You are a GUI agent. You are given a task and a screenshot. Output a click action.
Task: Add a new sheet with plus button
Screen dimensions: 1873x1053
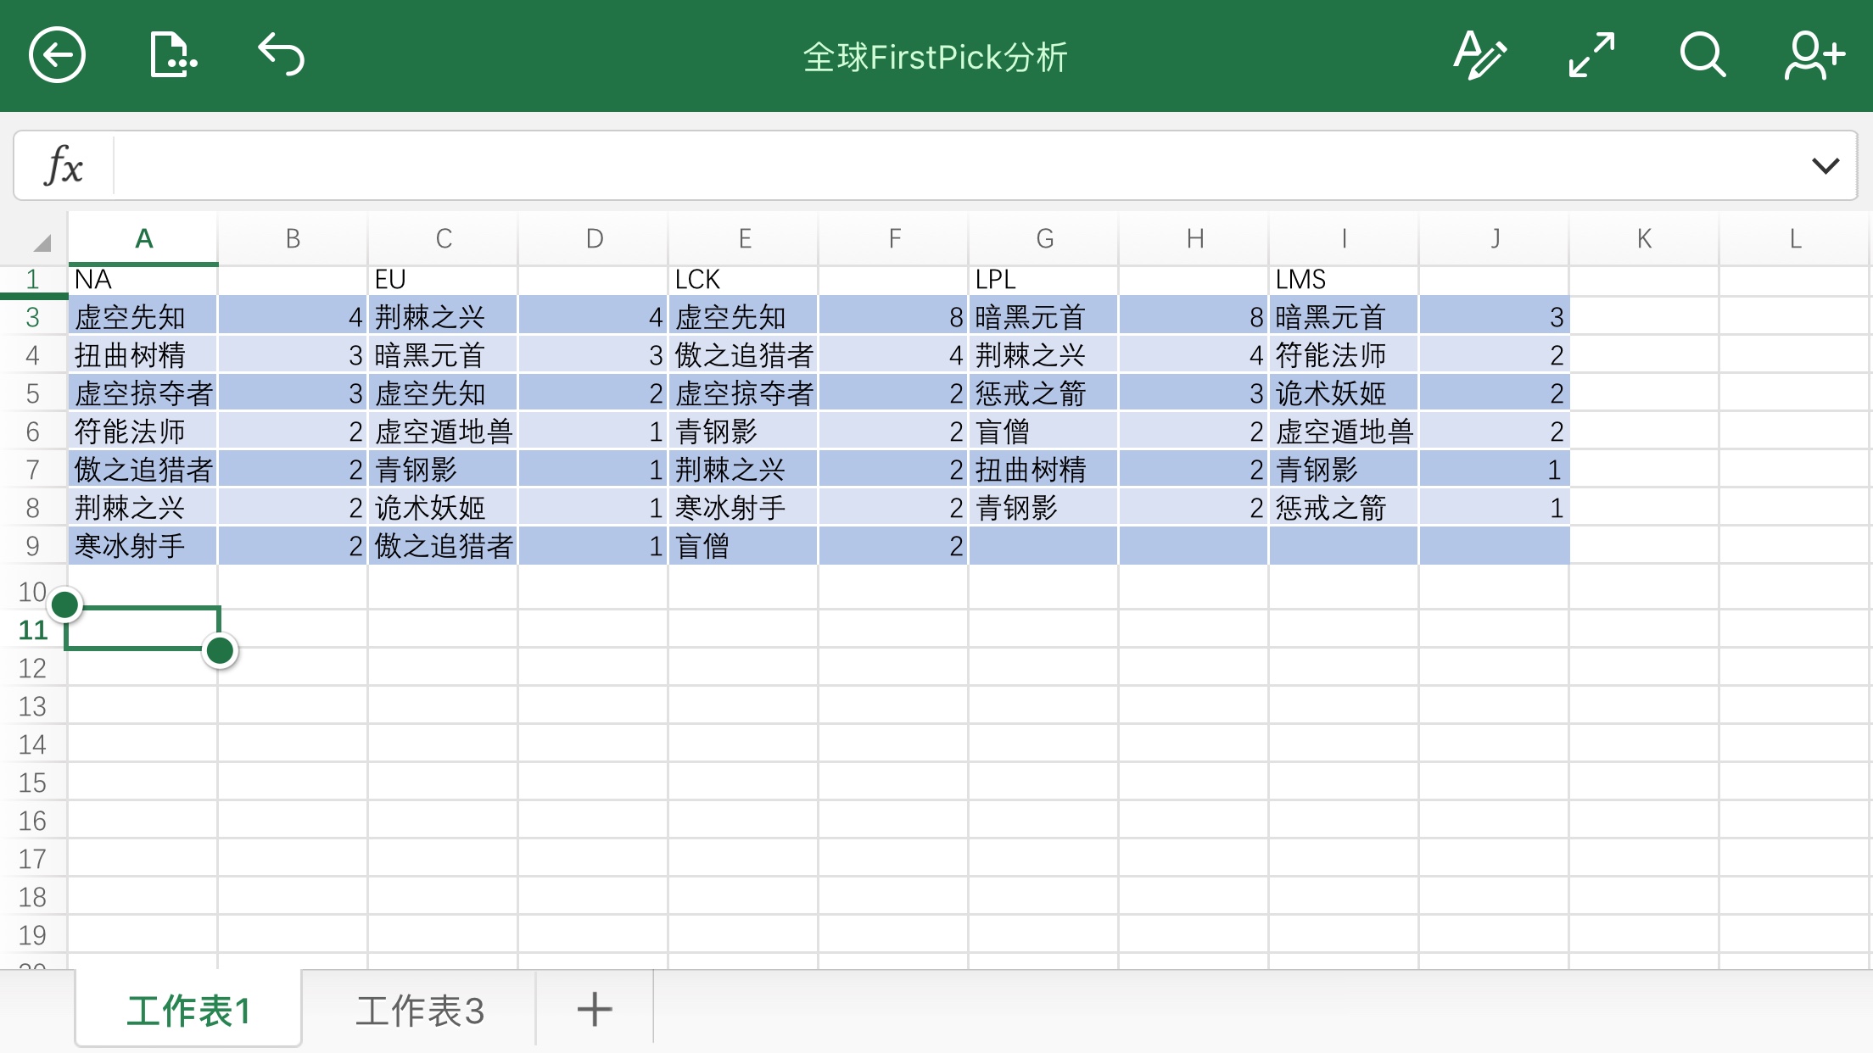(x=595, y=1010)
